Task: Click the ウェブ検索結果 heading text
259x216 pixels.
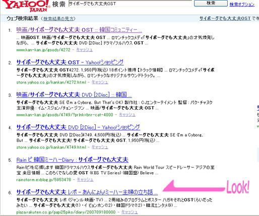Action: coord(23,19)
